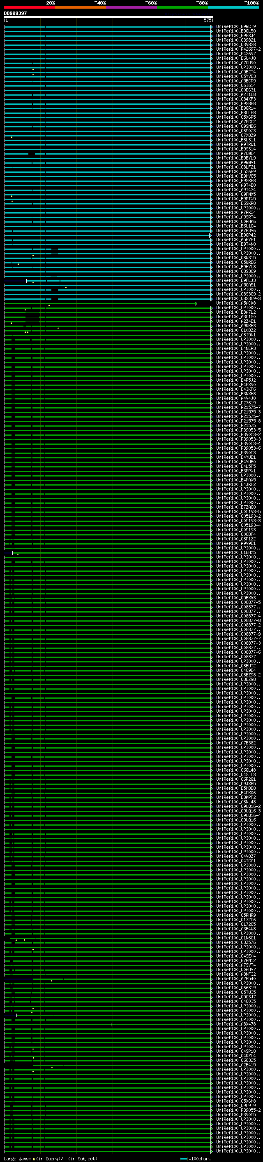Select hit label UniRef100_A5ACK8
This screenshot has height=1162, width=263.
click(235, 303)
